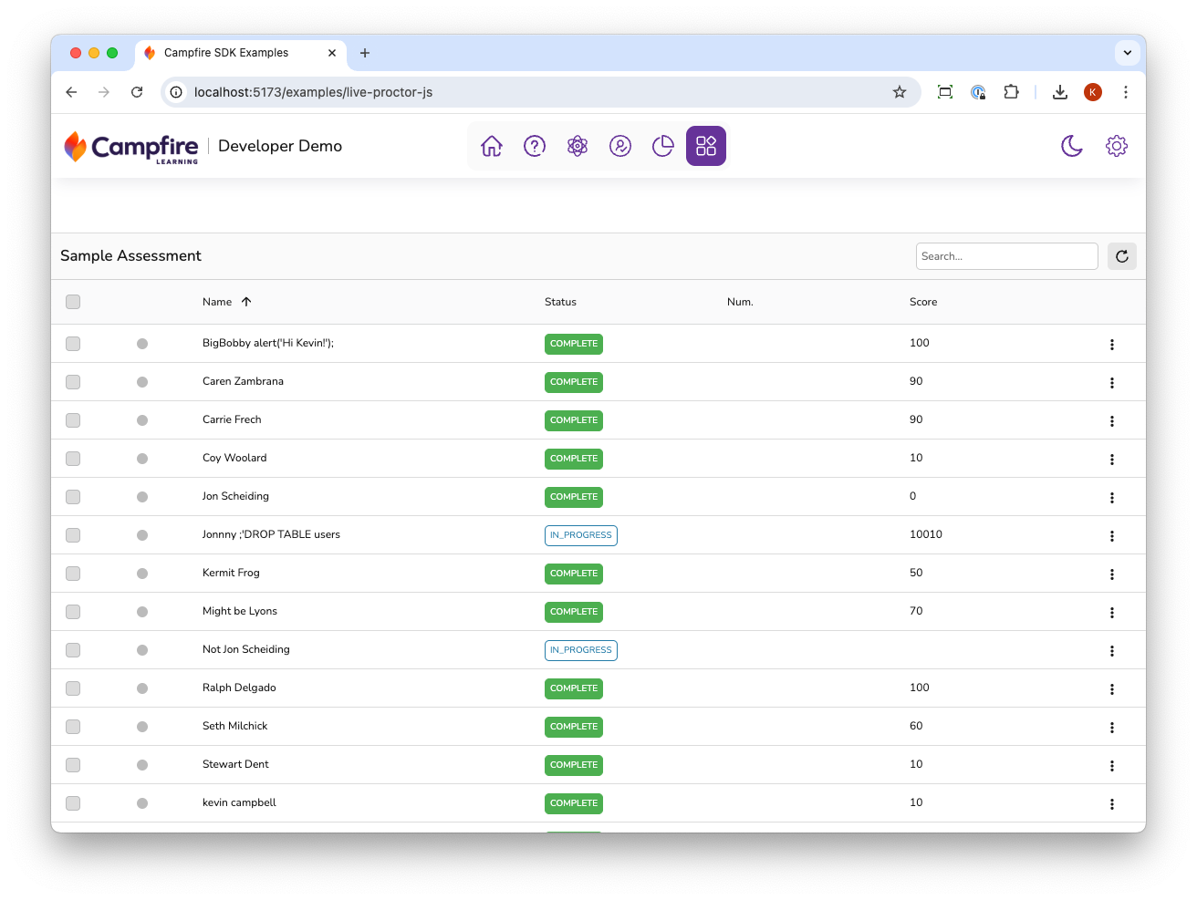
Task: Check the Coy Woolard row checkbox
Action: pyautogui.click(x=73, y=459)
